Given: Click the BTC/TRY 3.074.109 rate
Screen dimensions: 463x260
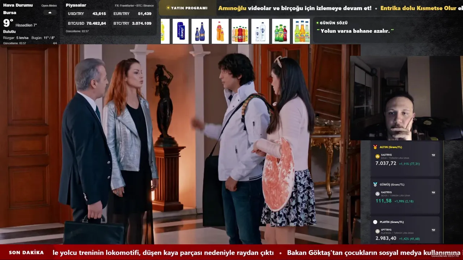Looking at the screenshot, I should click(x=132, y=23).
